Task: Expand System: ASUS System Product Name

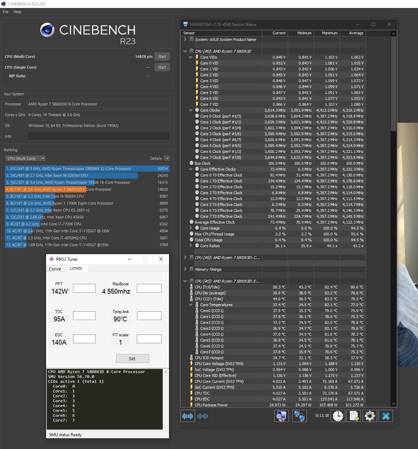Action: click(x=185, y=40)
